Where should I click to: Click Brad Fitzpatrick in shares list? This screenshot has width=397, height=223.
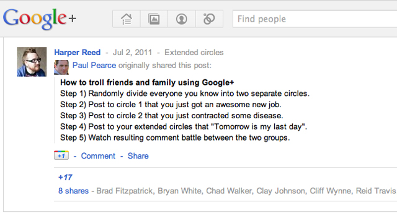point(125,191)
